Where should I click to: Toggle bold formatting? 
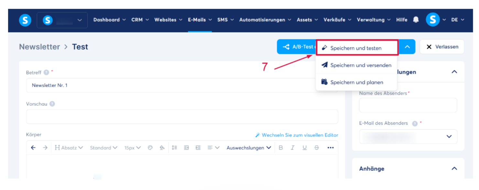pyautogui.click(x=281, y=148)
